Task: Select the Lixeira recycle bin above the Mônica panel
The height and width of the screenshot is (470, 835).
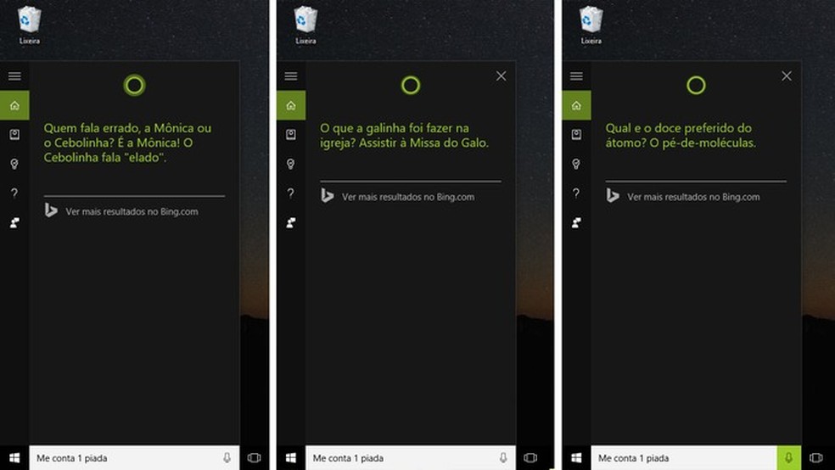Action: pos(30,25)
